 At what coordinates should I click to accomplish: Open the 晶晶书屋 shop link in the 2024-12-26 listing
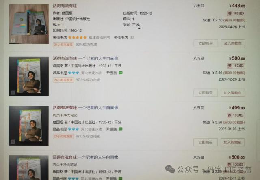coord(60,73)
